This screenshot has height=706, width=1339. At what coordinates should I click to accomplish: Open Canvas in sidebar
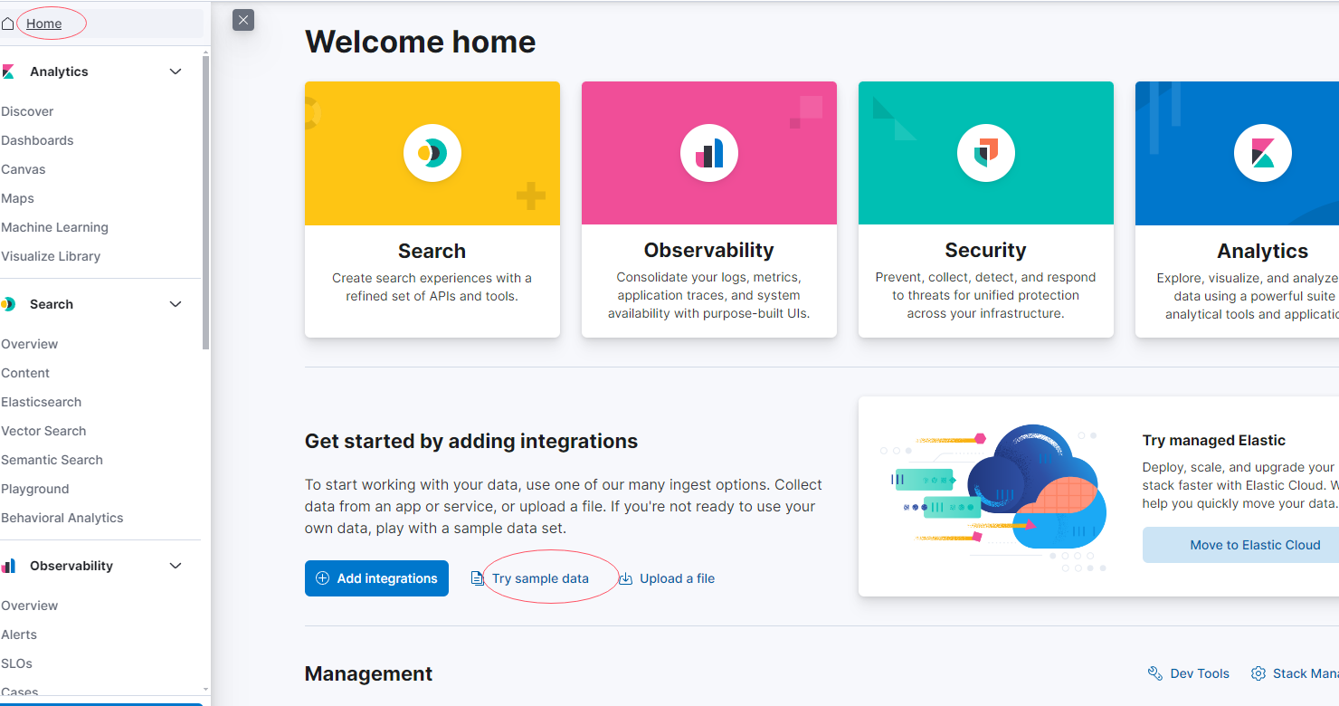[x=24, y=169]
